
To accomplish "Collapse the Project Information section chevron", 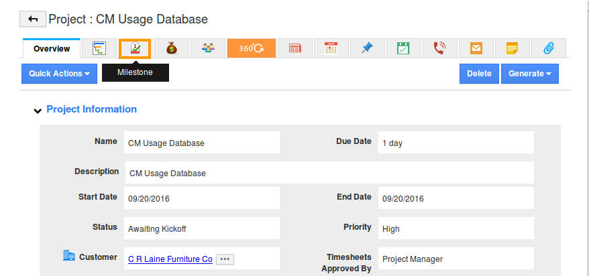I will tap(38, 111).
